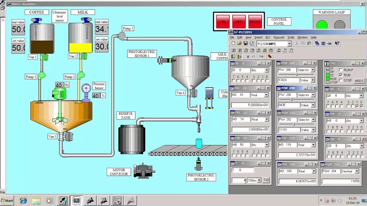This screenshot has width=367, height=206.
Task: Open Internet Explorer from the taskbar
Action: pos(23,201)
